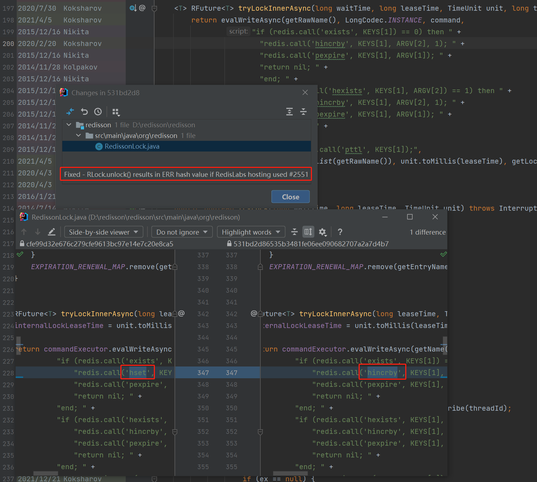The width and height of the screenshot is (537, 482).
Task: Click the green checkmark in right diff pane
Action: coord(444,254)
